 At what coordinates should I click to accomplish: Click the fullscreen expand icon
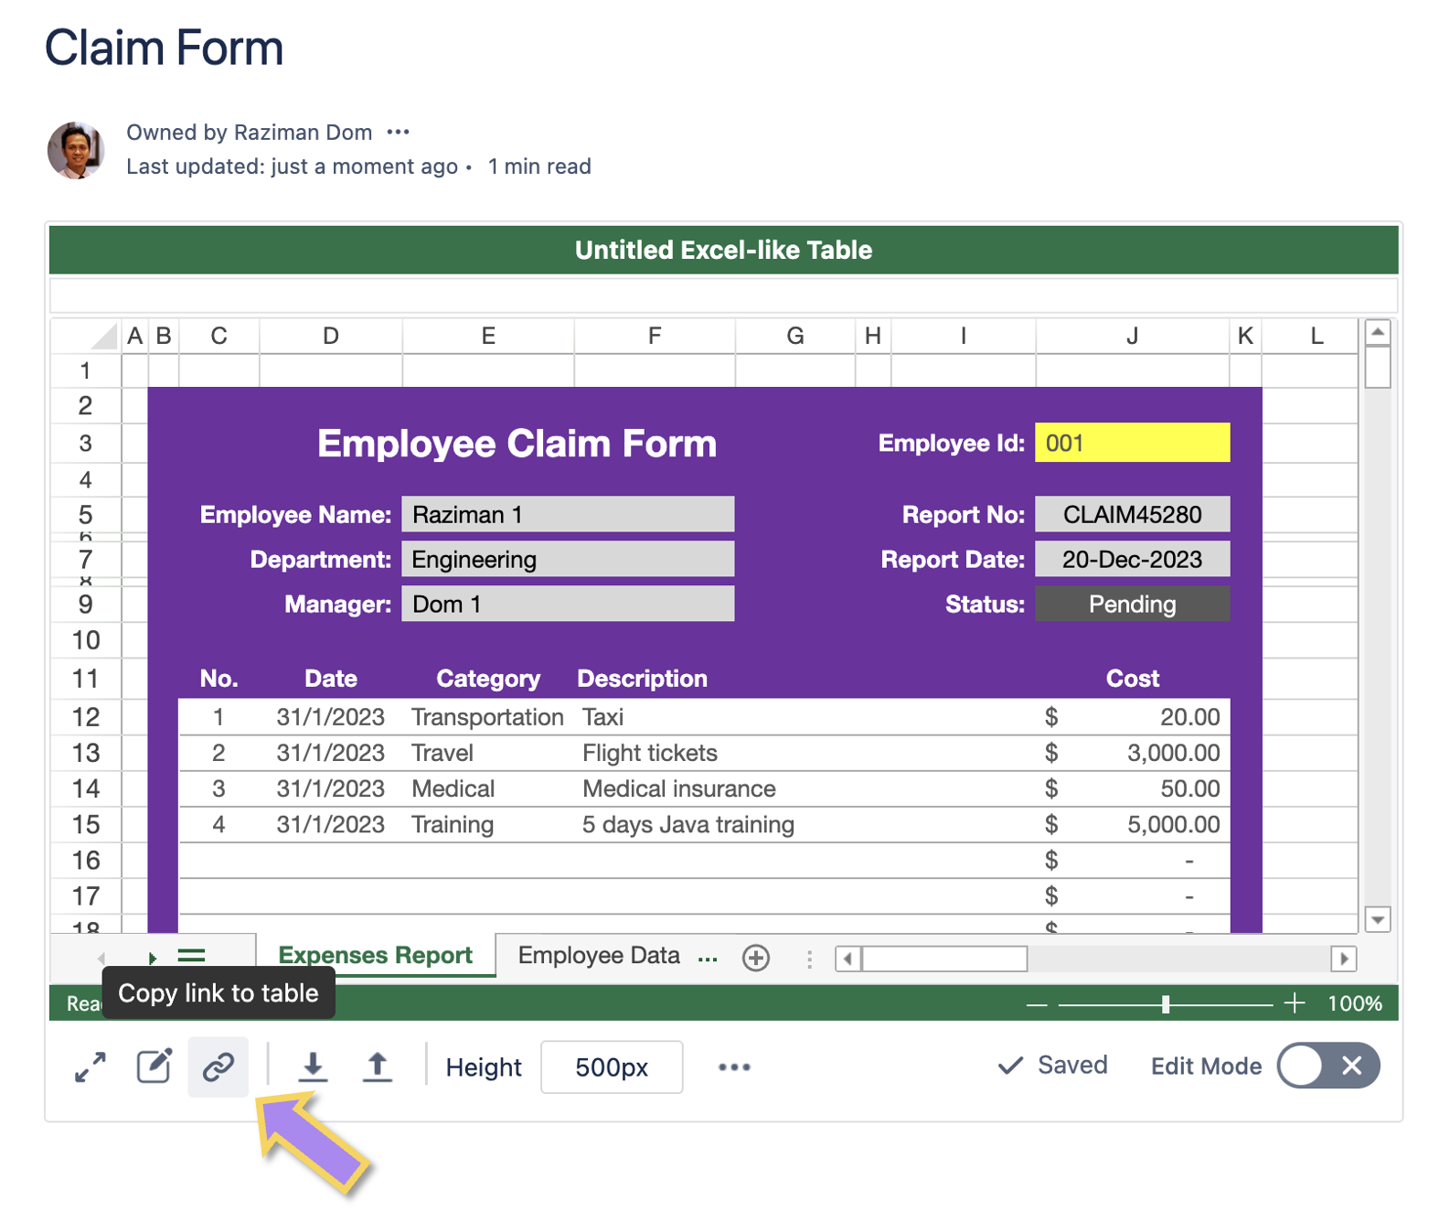click(90, 1067)
